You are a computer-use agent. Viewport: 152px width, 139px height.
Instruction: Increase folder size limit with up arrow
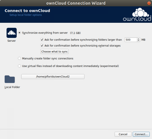pos(139,39)
